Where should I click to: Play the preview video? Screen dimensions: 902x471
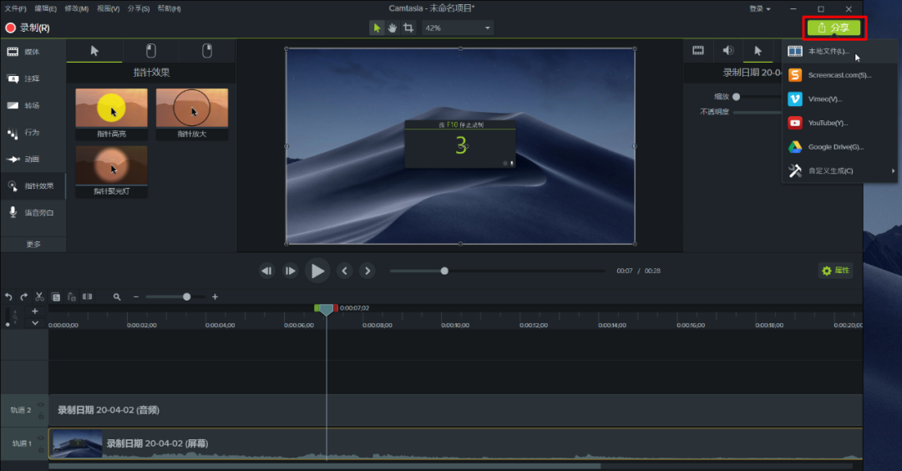pos(317,271)
